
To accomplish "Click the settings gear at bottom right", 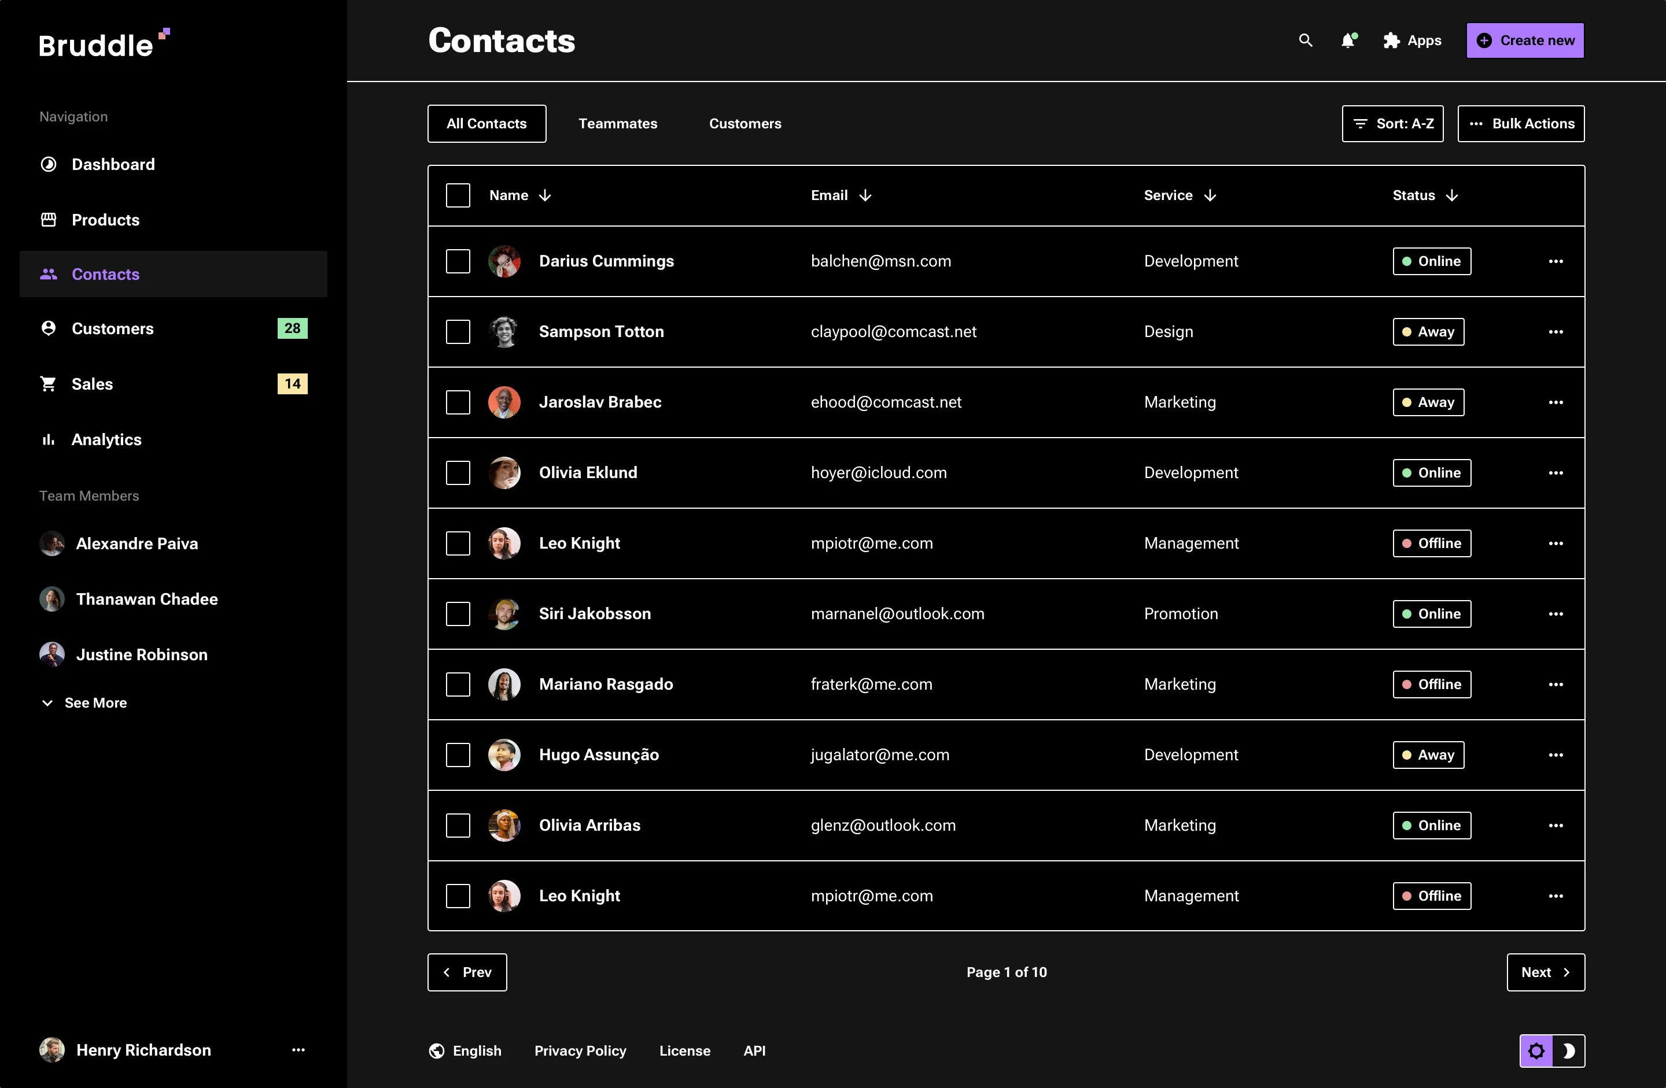I will pyautogui.click(x=1536, y=1050).
